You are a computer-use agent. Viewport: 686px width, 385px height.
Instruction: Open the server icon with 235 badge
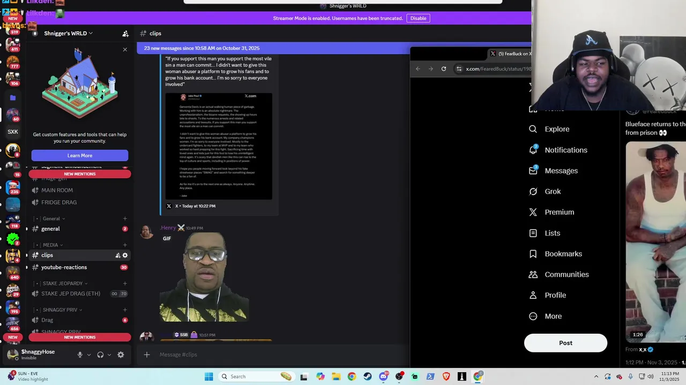click(13, 187)
